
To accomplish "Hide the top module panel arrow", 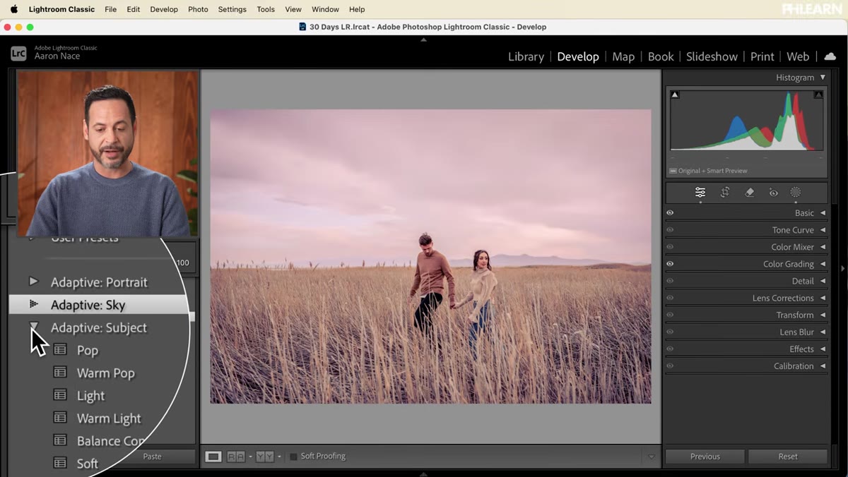I will 423,40.
